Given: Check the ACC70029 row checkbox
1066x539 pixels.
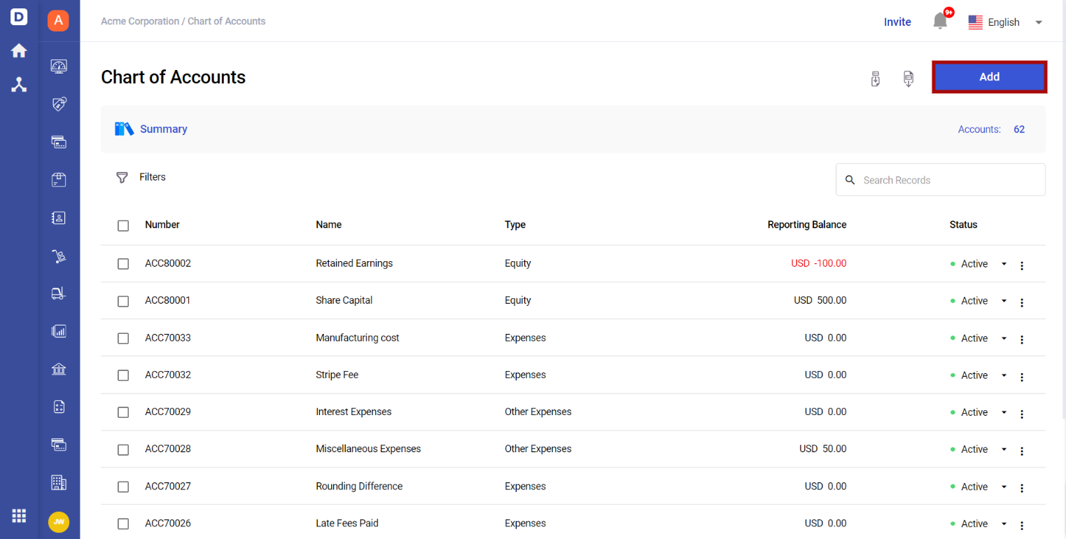Looking at the screenshot, I should pos(123,412).
